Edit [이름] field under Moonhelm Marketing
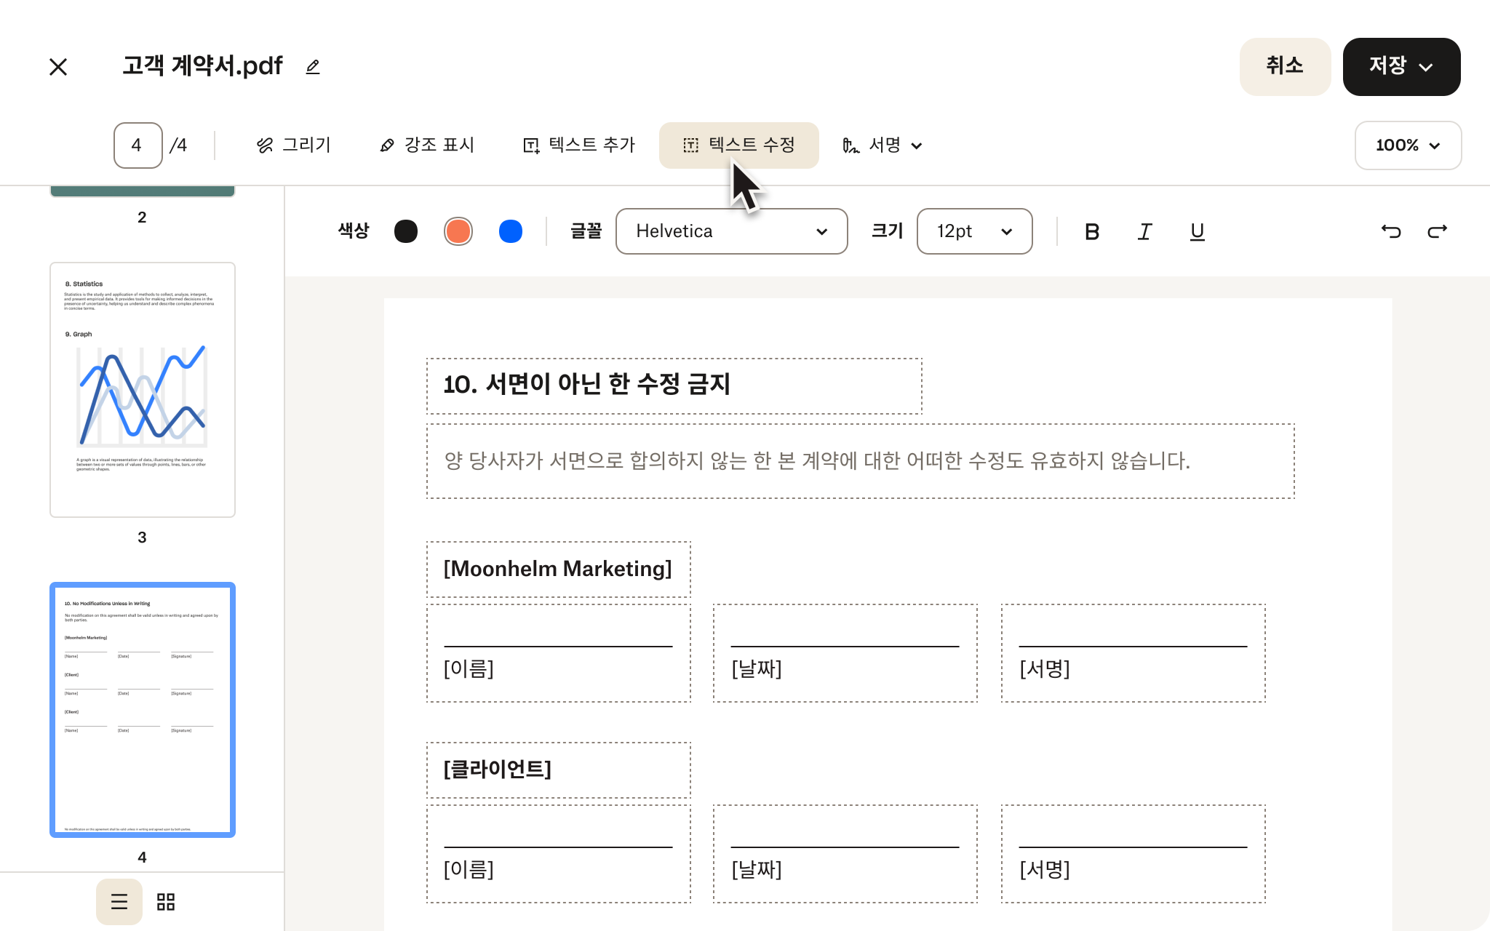1490x931 pixels. point(558,652)
